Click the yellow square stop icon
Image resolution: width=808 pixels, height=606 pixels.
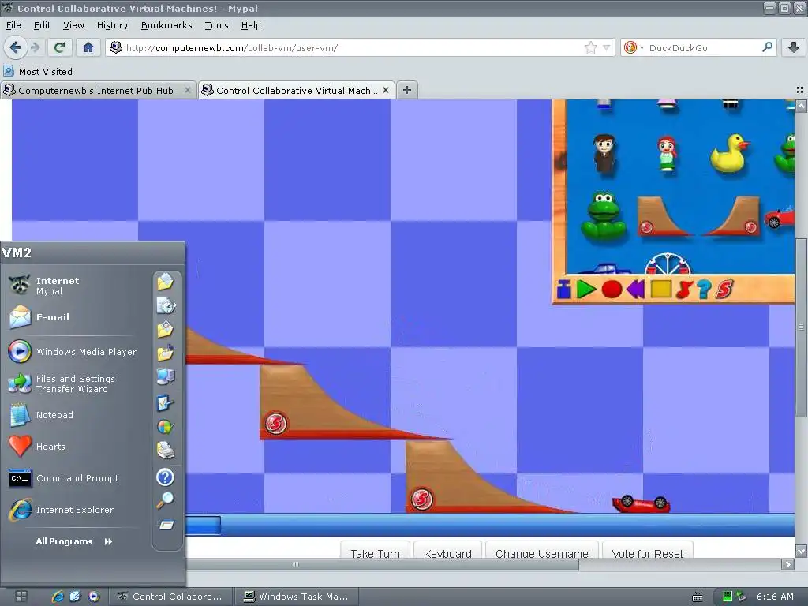(661, 289)
